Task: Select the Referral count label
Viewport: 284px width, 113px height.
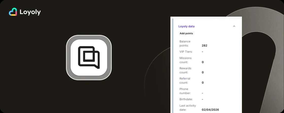Action: point(185,81)
